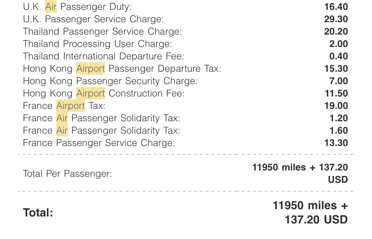Click highlighted "Air" in U.K. Air Passenger Duty
Viewport: 372px width, 239px height.
51,7
